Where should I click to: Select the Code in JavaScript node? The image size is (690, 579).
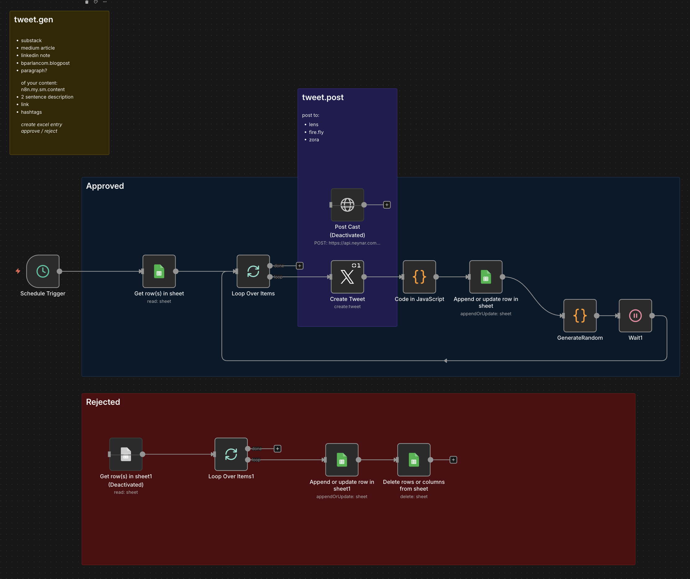(419, 277)
